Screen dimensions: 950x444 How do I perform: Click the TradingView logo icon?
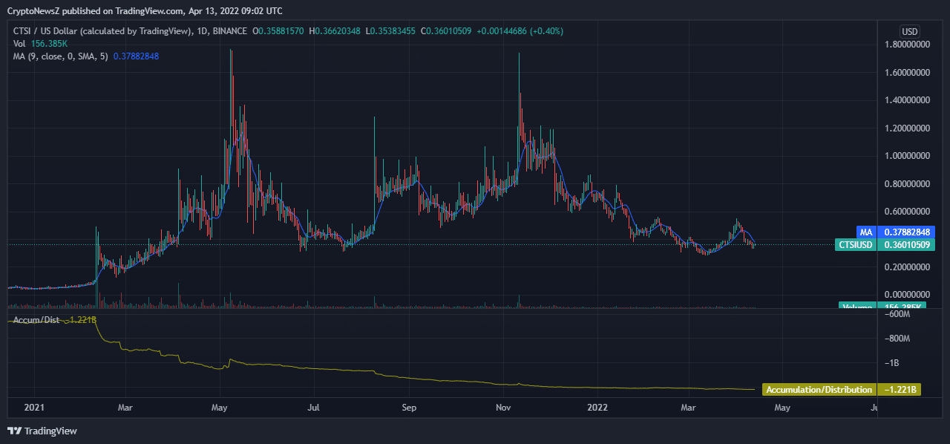coord(14,431)
